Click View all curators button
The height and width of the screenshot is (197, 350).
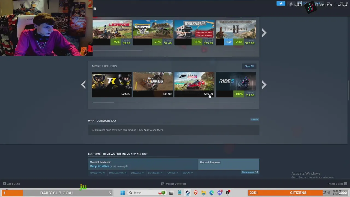(x=255, y=120)
